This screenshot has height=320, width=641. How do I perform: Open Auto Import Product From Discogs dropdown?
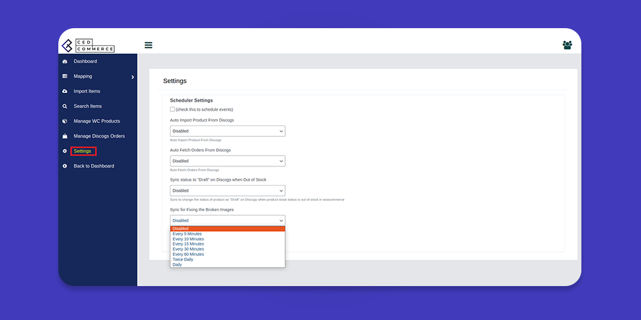[x=228, y=131]
